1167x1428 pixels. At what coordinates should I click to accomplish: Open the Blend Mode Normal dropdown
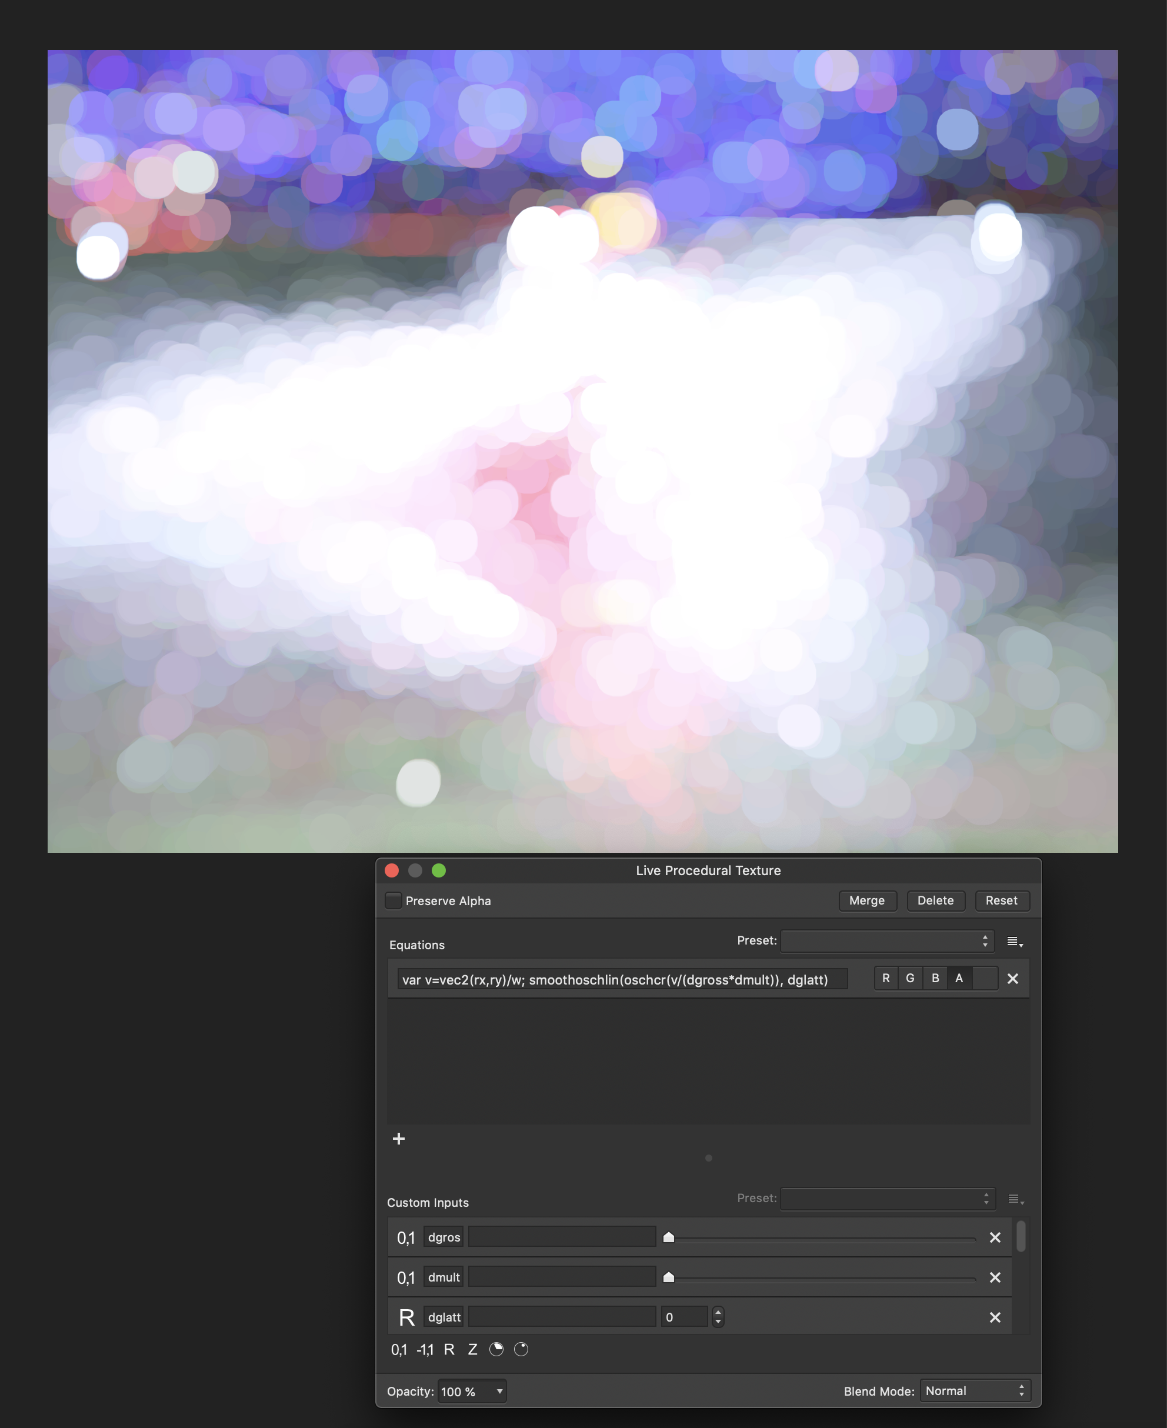pyautogui.click(x=975, y=1391)
